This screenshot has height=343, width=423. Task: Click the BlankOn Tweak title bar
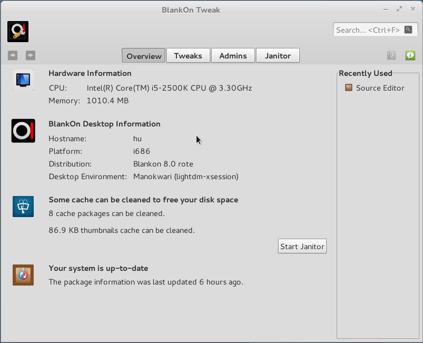click(x=191, y=9)
